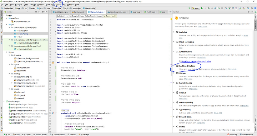Image resolution: width=257 pixels, height=136 pixels.
Task: Click the class icon in the gutter beside MainActivity
Action: pos(53,62)
